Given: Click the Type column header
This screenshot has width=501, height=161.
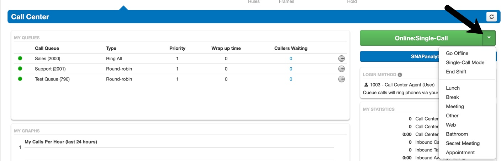Looking at the screenshot, I should tap(111, 48).
